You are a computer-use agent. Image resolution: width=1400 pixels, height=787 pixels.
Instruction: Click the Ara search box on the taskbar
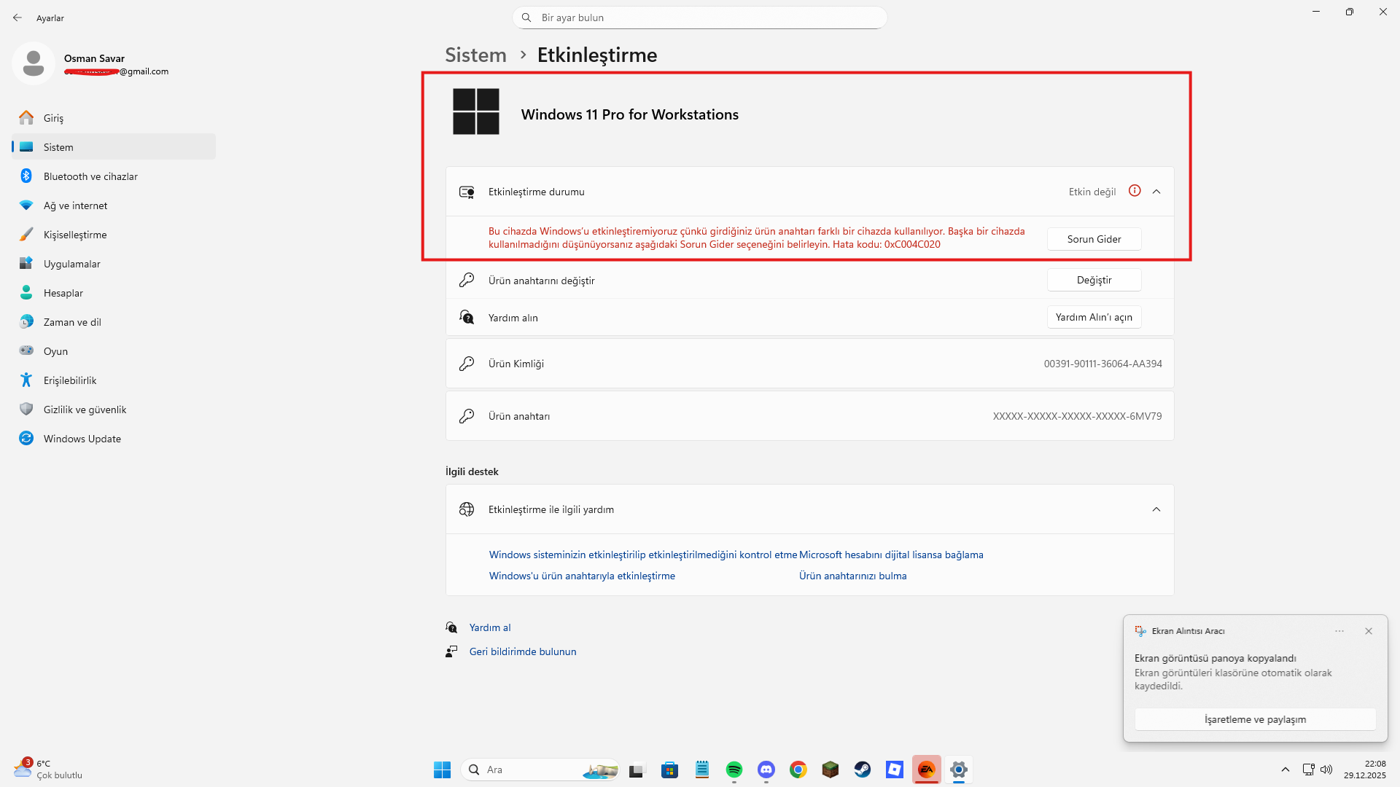(540, 770)
